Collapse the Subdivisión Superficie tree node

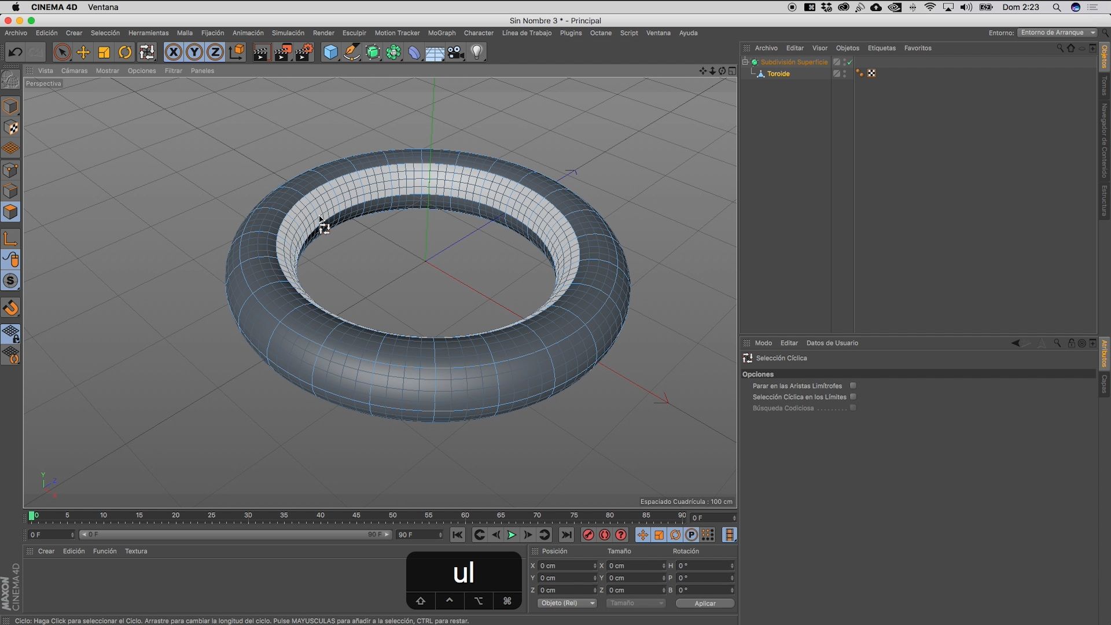(x=745, y=62)
